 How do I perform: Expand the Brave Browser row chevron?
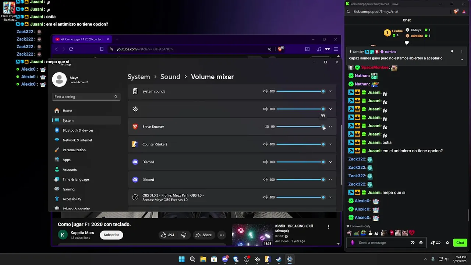330,127
